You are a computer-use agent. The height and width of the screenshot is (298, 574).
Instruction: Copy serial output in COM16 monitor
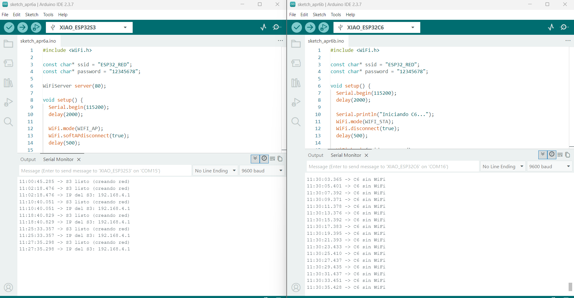[x=568, y=155]
